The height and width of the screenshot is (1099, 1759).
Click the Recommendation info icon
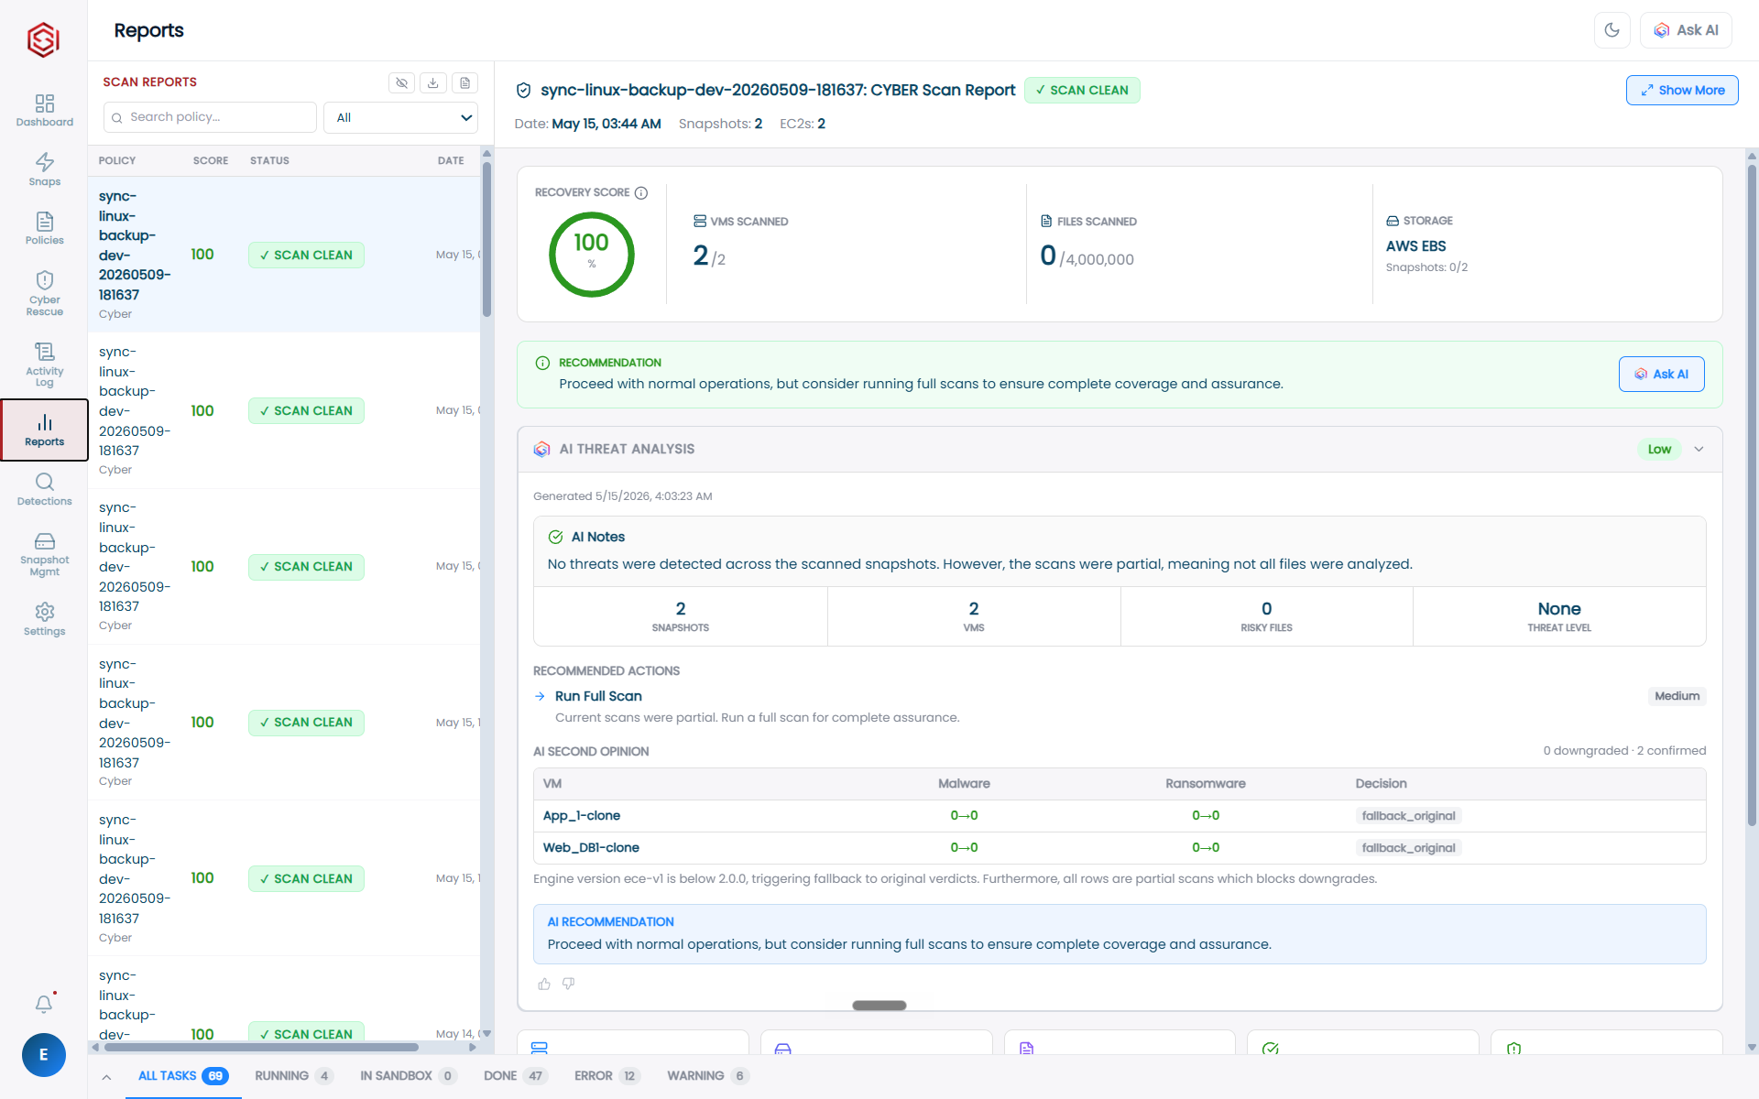[542, 363]
